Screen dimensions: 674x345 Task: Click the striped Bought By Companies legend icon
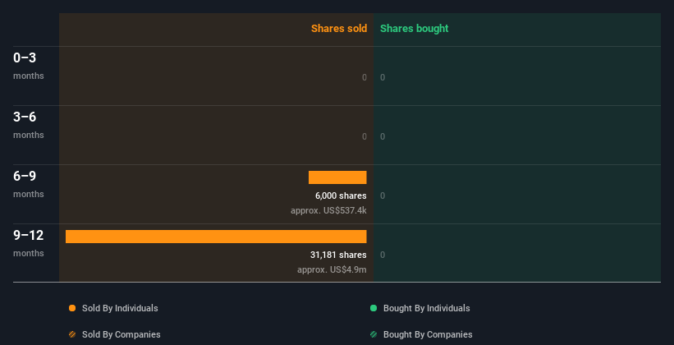tap(374, 334)
